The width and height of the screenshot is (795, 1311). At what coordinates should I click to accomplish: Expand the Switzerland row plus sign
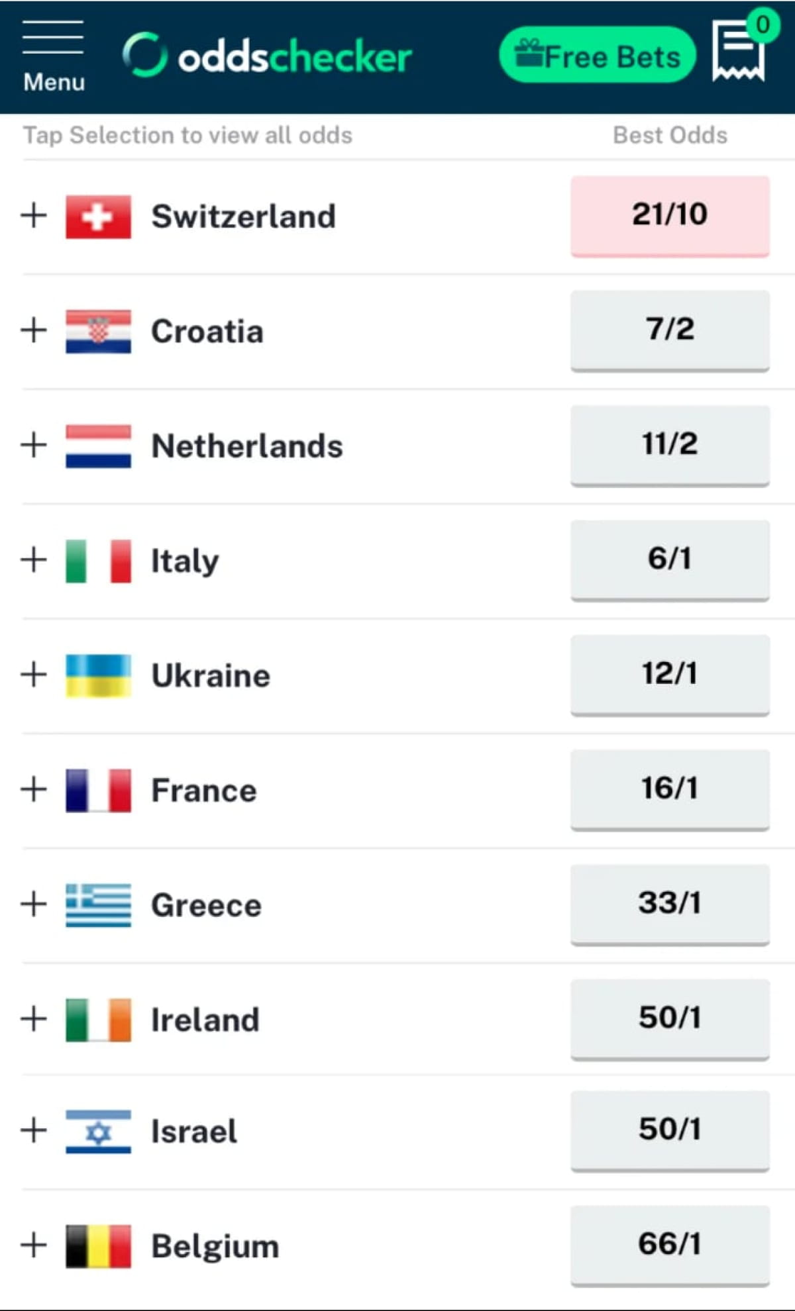[x=34, y=216]
